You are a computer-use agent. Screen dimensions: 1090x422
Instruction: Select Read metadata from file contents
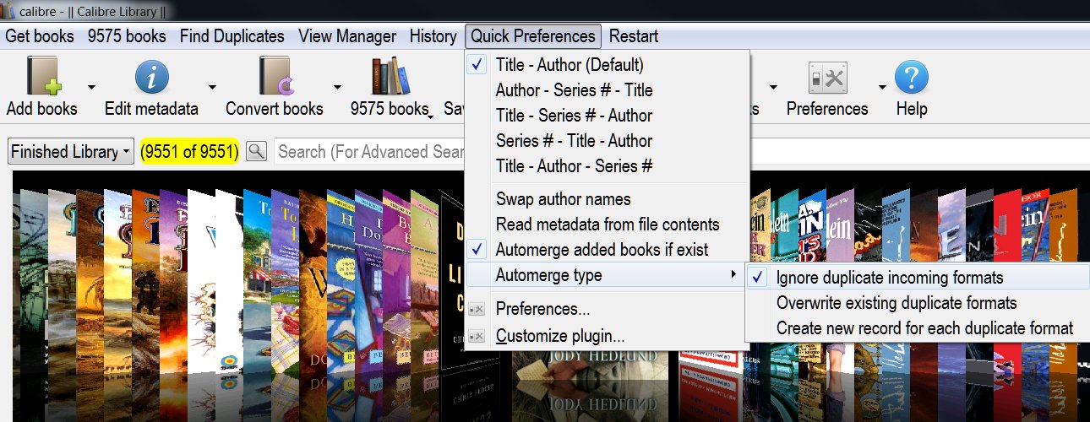click(607, 225)
